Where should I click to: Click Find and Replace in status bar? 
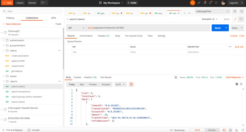13,130
